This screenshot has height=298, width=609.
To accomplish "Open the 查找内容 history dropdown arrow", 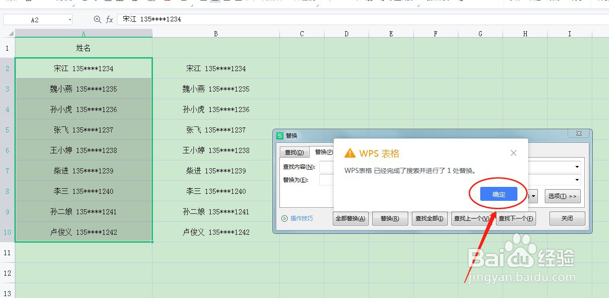I will pyautogui.click(x=576, y=166).
